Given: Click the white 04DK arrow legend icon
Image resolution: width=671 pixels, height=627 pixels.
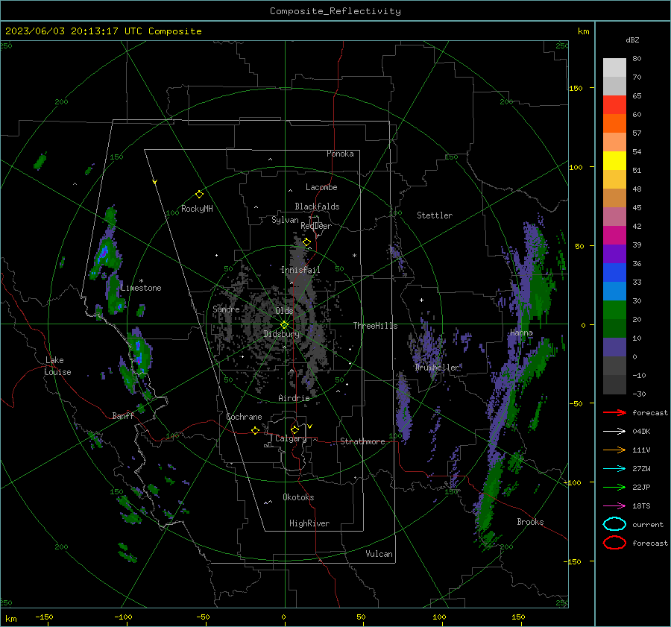Looking at the screenshot, I should tap(614, 431).
